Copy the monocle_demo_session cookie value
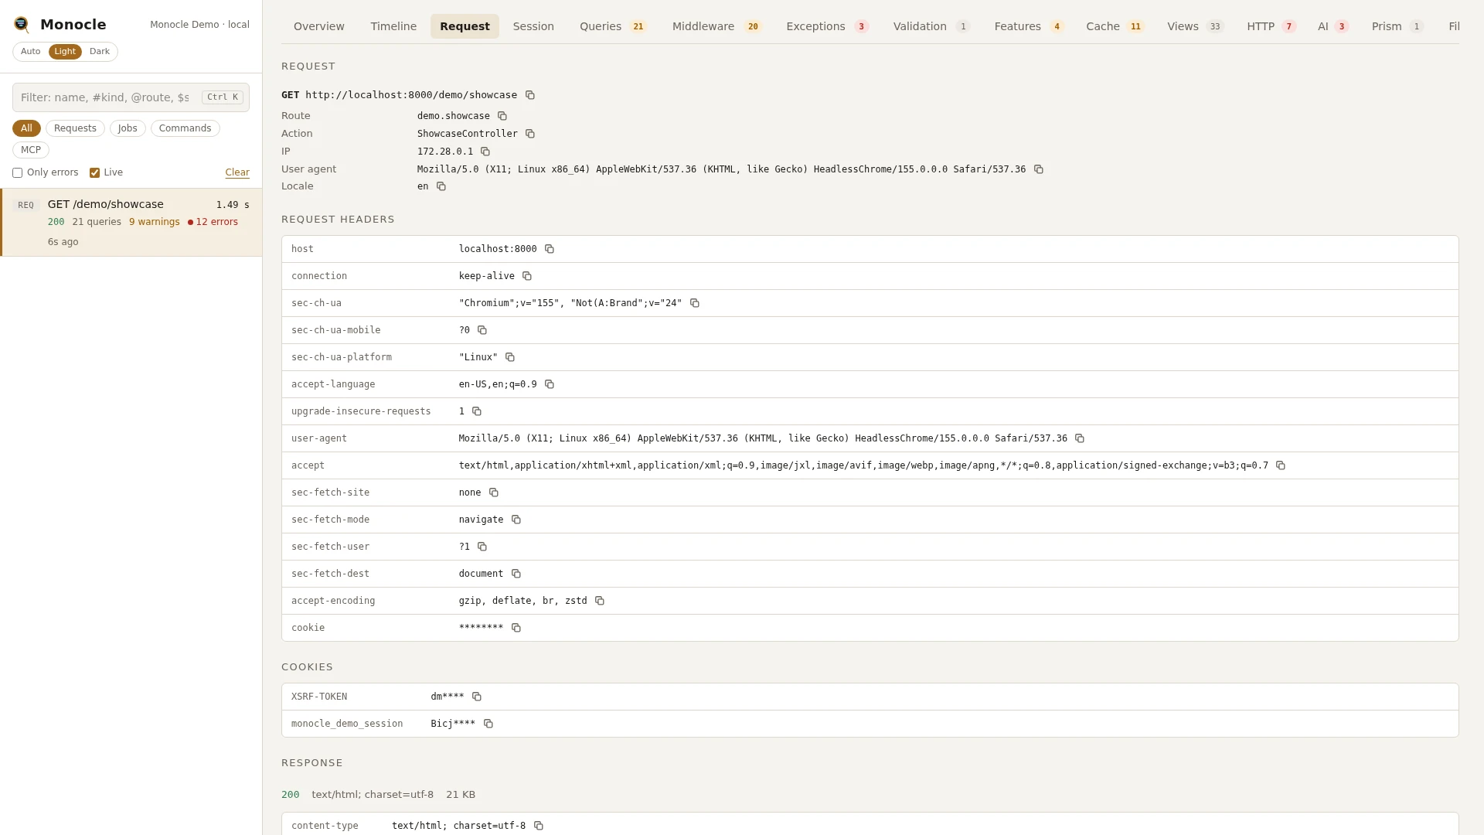Image resolution: width=1484 pixels, height=835 pixels. tap(488, 724)
